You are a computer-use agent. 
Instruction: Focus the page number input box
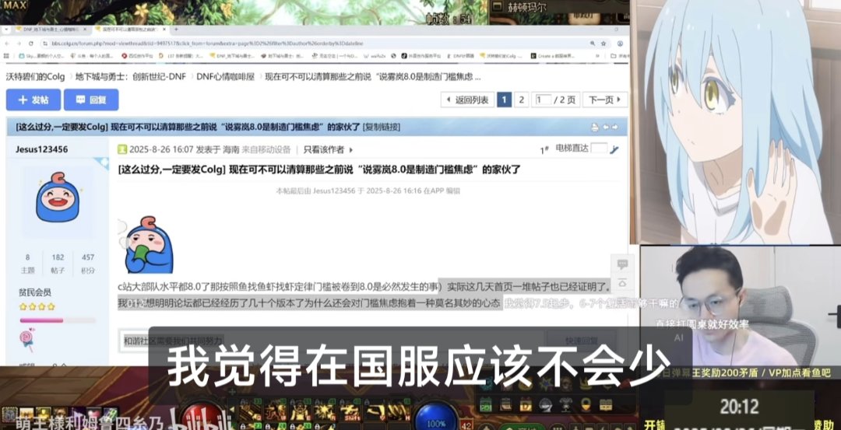click(544, 100)
